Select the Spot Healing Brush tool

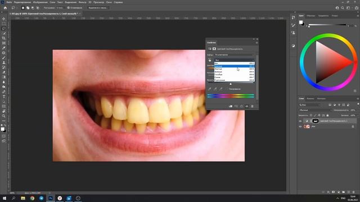point(4,53)
